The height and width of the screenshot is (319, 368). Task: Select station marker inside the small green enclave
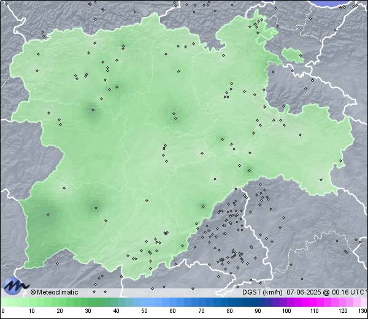[x=301, y=56]
